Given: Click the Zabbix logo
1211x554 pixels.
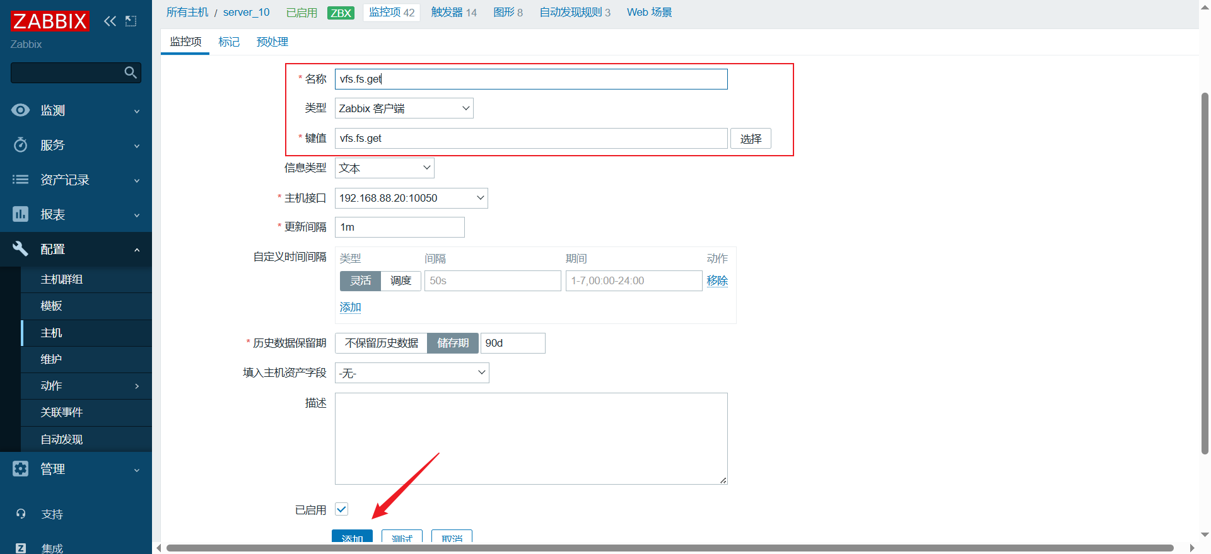Looking at the screenshot, I should pyautogui.click(x=50, y=21).
